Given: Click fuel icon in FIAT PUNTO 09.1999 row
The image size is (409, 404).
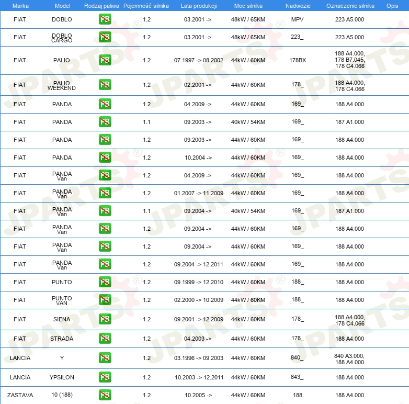Looking at the screenshot, I should click(x=105, y=282).
